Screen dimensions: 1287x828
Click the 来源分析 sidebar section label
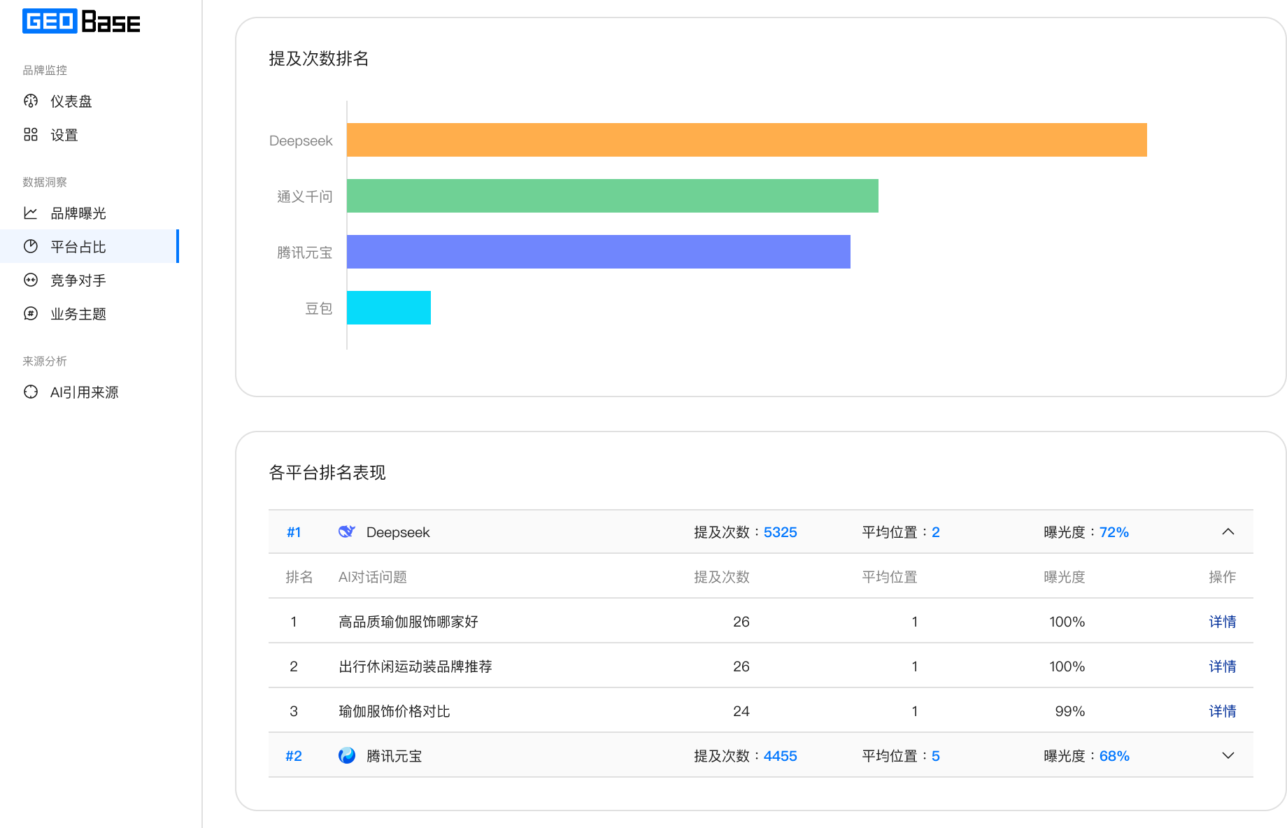click(45, 361)
